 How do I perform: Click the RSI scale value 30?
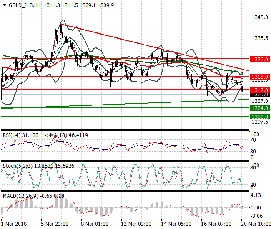(x=253, y=151)
